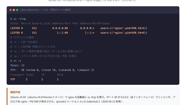Click the '-n' port number comment line

coord(46,51)
